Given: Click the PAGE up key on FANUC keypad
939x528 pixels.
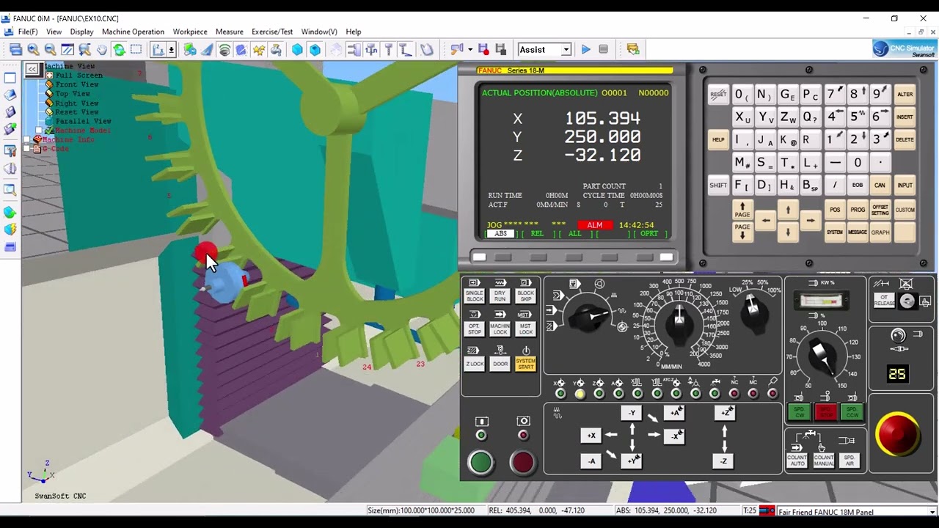Looking at the screenshot, I should tap(742, 210).
